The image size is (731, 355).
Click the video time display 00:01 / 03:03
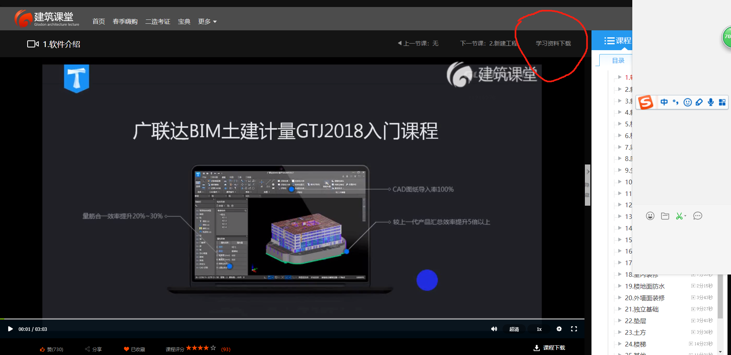(x=33, y=329)
